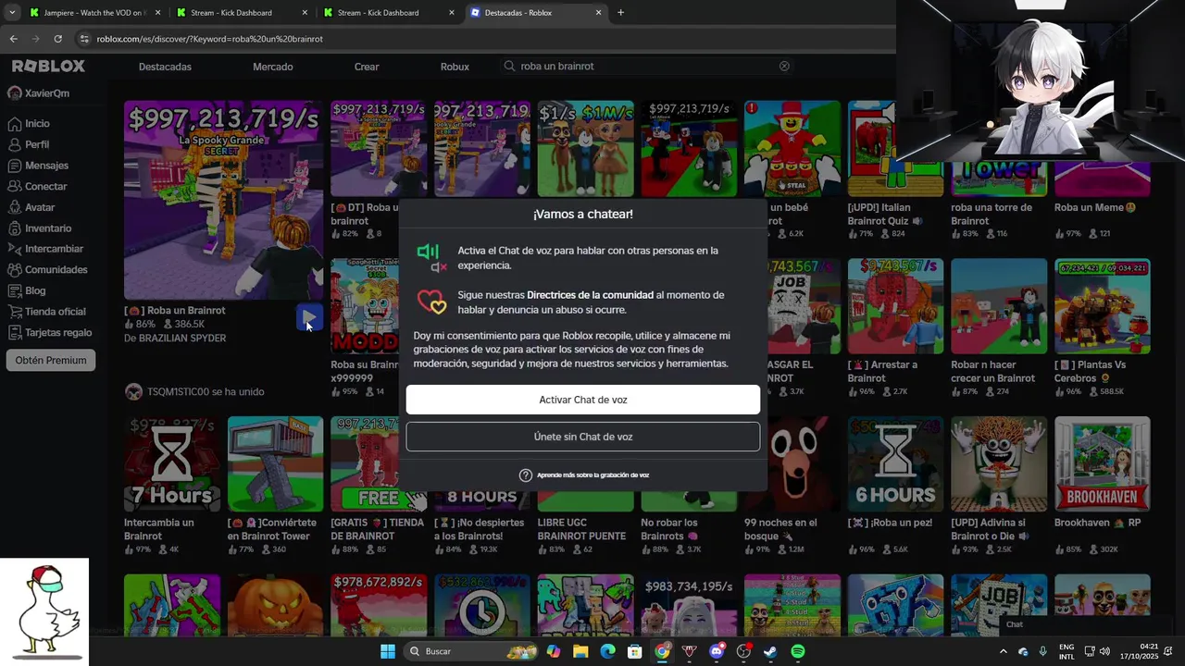1185x666 pixels.
Task: Open the Crear navigation tab
Action: click(367, 67)
